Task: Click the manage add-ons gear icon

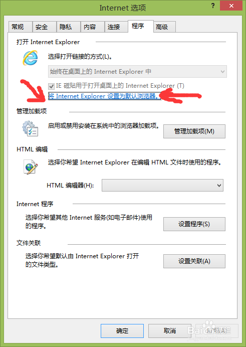Action: (30, 128)
